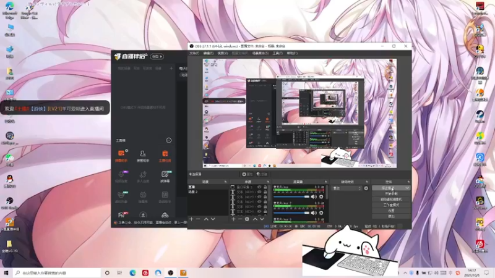Open the 场景集合(S) menu in OBS

(260, 53)
